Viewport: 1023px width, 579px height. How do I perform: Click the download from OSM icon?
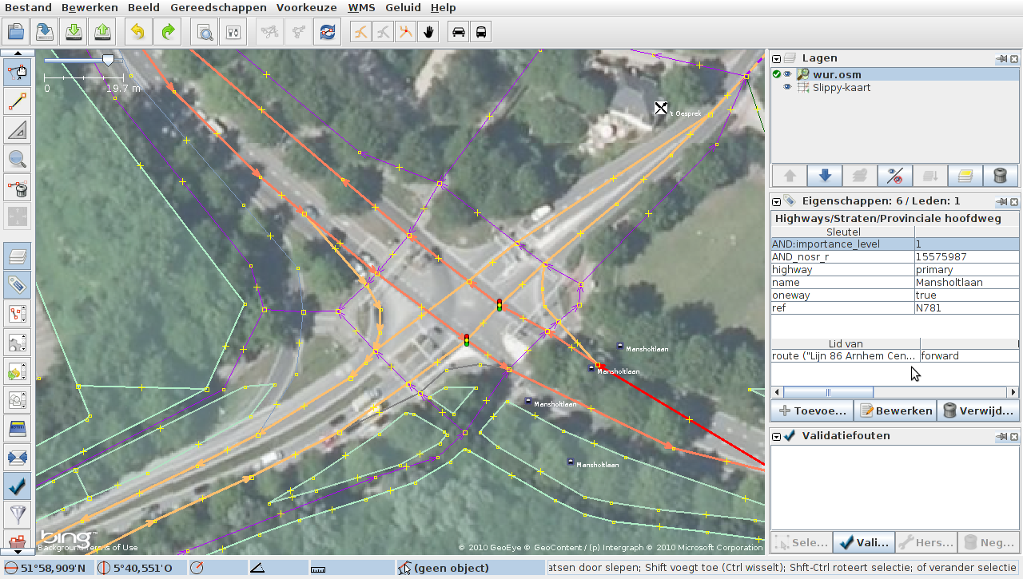tap(74, 32)
